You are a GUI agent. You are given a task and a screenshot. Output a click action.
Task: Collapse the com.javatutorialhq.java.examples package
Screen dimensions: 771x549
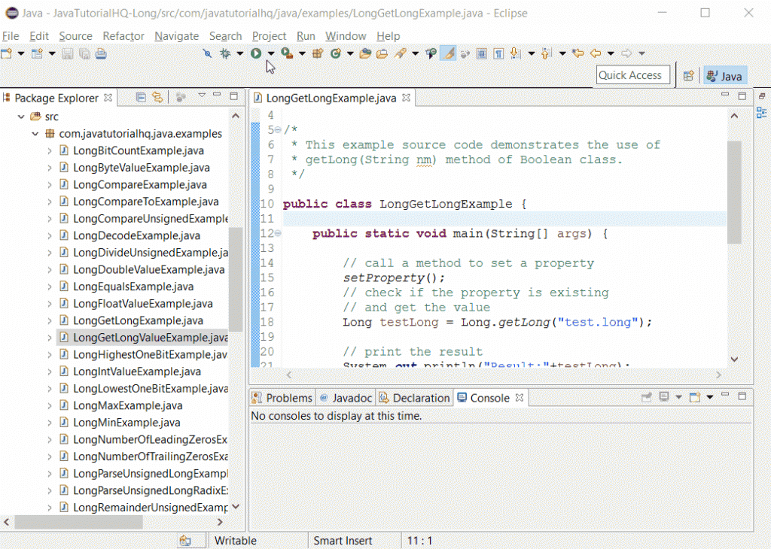pos(35,133)
